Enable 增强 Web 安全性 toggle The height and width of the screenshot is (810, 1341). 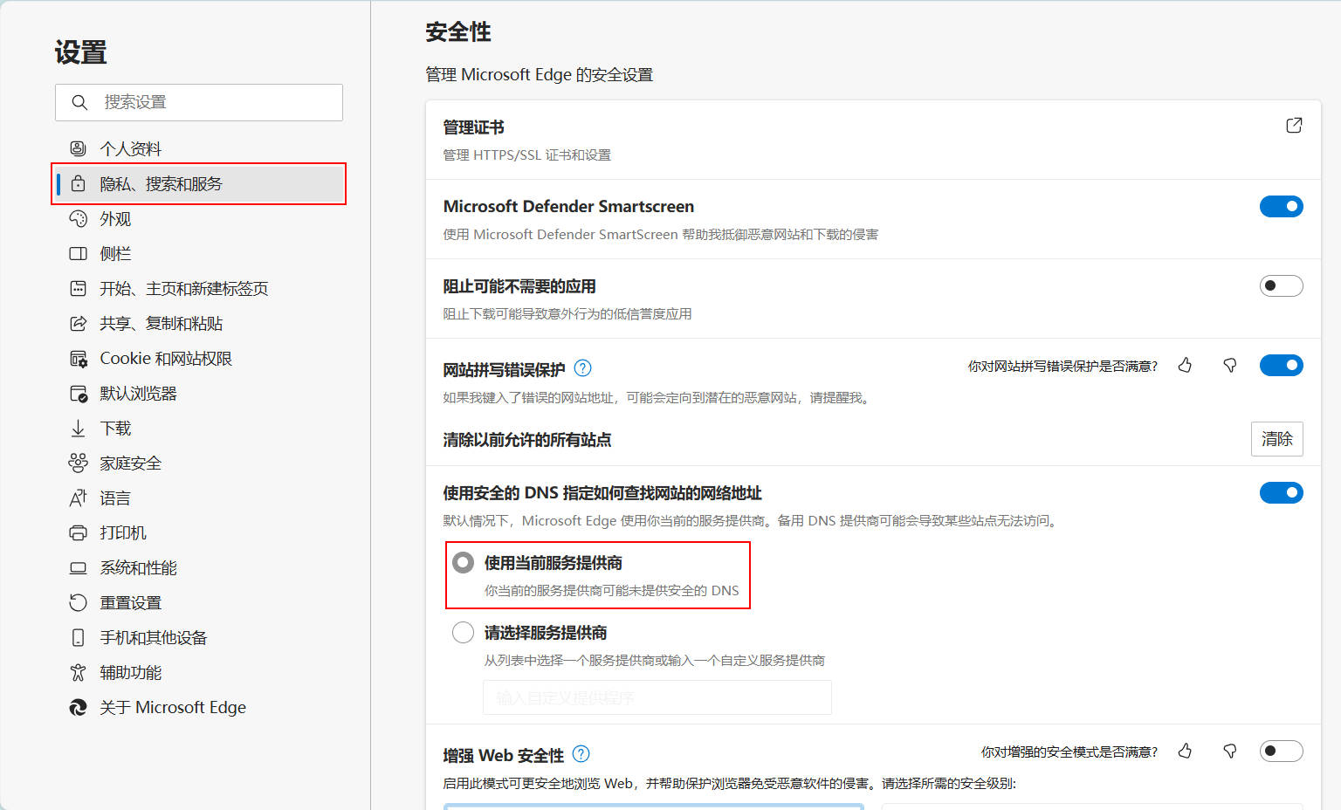click(x=1281, y=751)
